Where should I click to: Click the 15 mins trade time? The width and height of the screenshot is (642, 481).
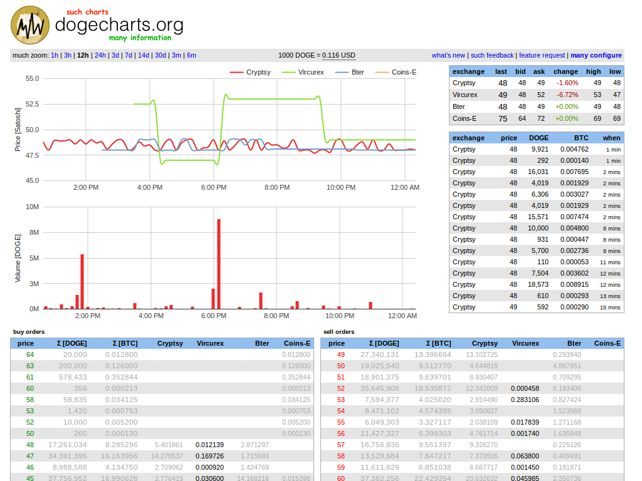click(x=610, y=307)
